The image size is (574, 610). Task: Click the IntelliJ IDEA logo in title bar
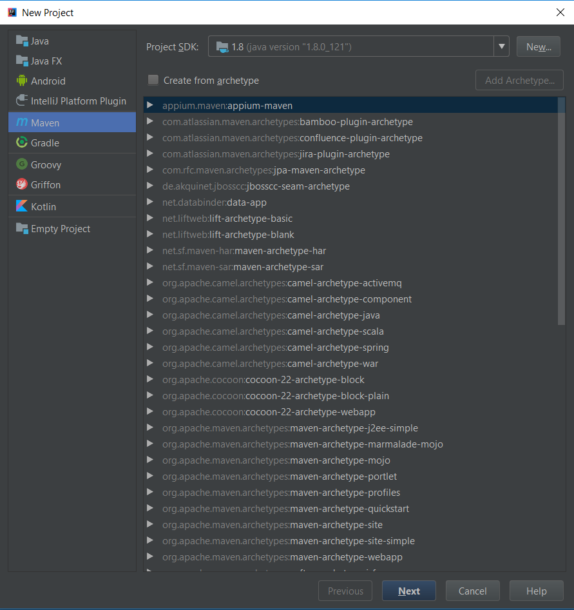[12, 12]
